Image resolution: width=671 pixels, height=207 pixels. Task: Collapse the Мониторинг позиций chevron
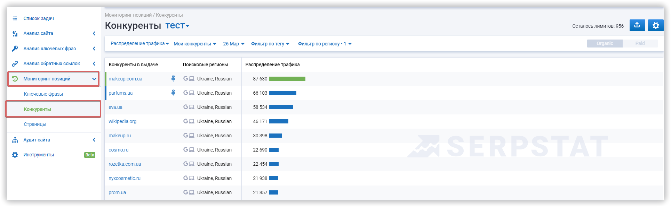coord(94,79)
